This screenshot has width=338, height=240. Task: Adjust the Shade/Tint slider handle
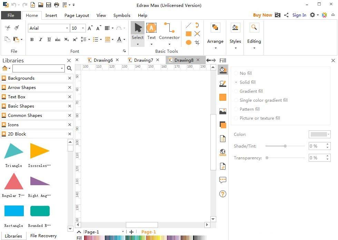[x=285, y=146]
